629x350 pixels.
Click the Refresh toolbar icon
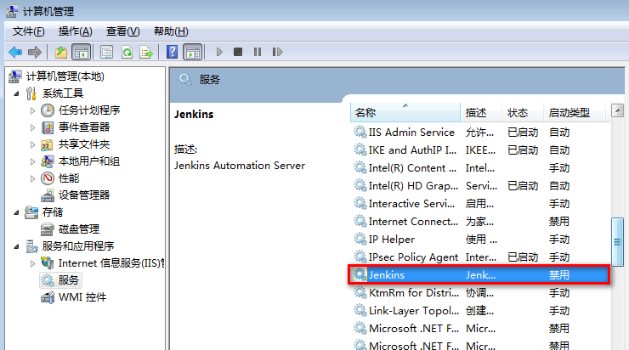pos(127,52)
